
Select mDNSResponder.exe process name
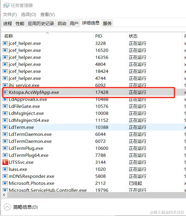coord(32,176)
